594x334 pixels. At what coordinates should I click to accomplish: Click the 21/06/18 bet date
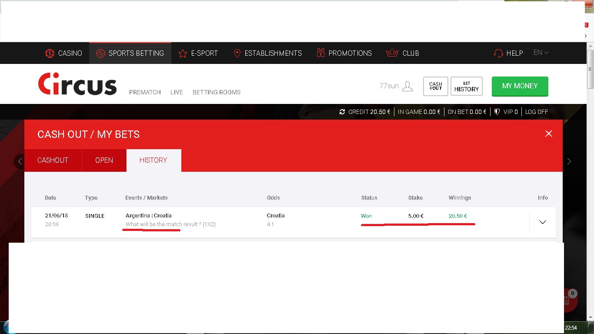point(56,216)
